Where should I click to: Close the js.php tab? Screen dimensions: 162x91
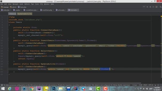pos(21,10)
